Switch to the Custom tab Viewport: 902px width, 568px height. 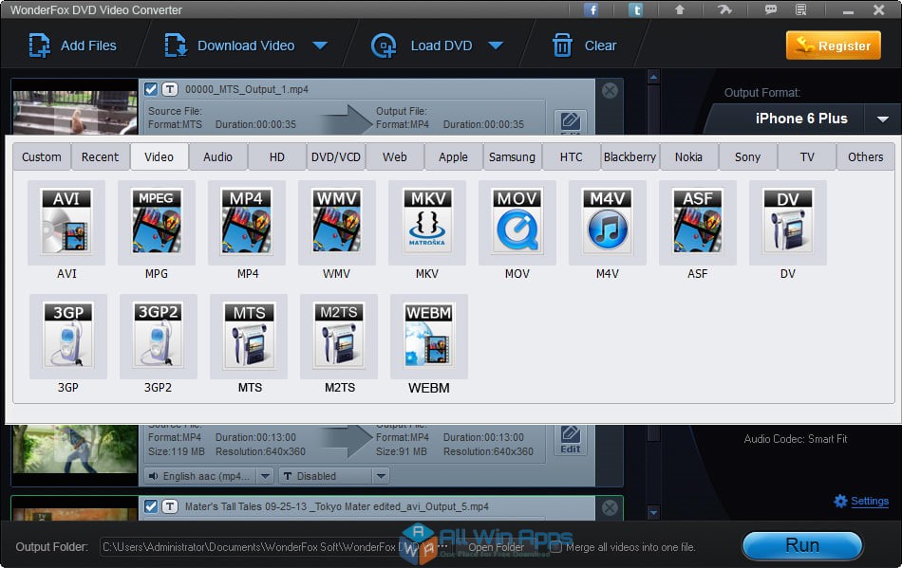tap(42, 156)
